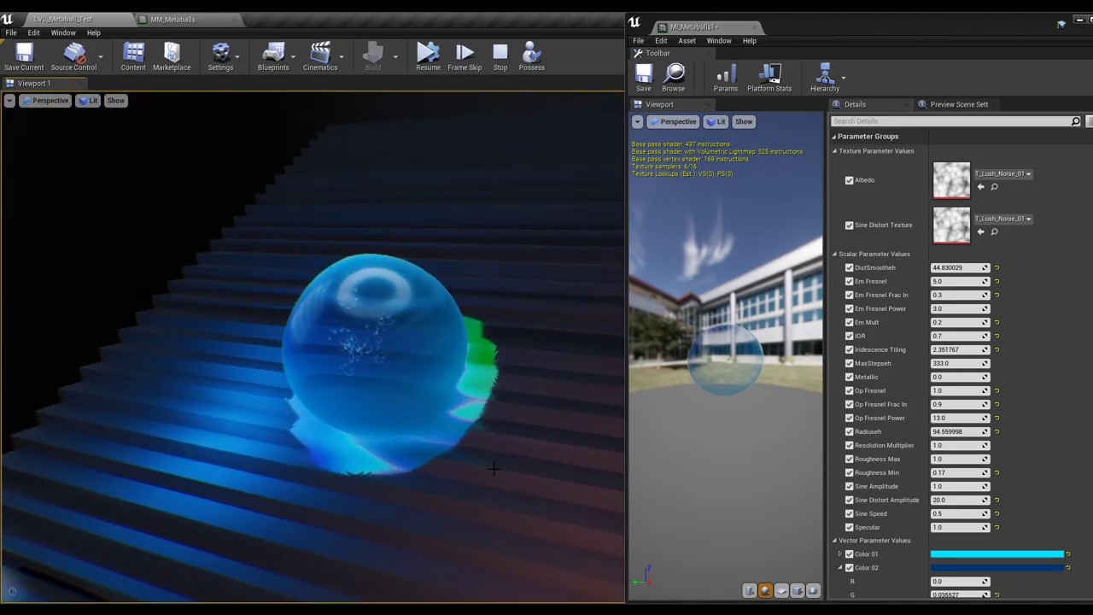Uncheck the Albedo parameter checkbox

click(x=849, y=180)
